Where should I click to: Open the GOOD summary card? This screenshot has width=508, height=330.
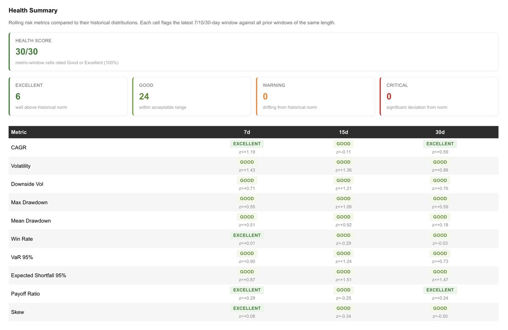click(192, 96)
